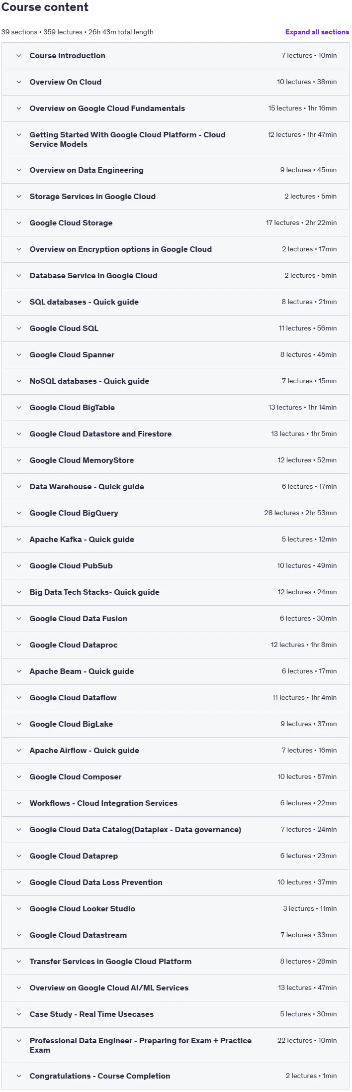The width and height of the screenshot is (352, 1092).
Task: Click chevron icon for Google Cloud Datastream
Action: tap(19, 935)
